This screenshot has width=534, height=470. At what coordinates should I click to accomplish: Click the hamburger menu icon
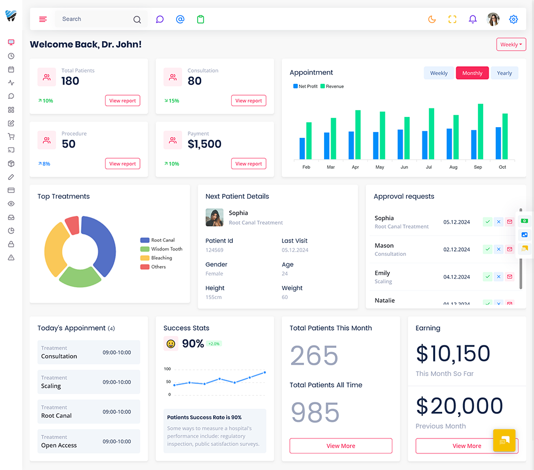(43, 19)
